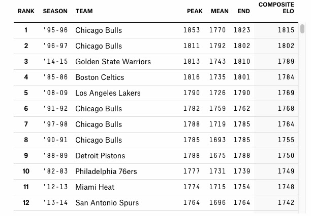Select the Philadelphia 76ers team cell
The height and width of the screenshot is (216, 311).
click(106, 171)
